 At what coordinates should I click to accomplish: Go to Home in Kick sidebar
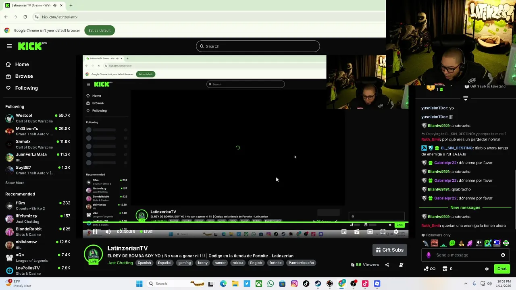(17, 64)
